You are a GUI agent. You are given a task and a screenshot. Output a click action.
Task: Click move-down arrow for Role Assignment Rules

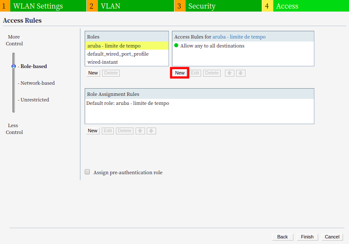151,131
